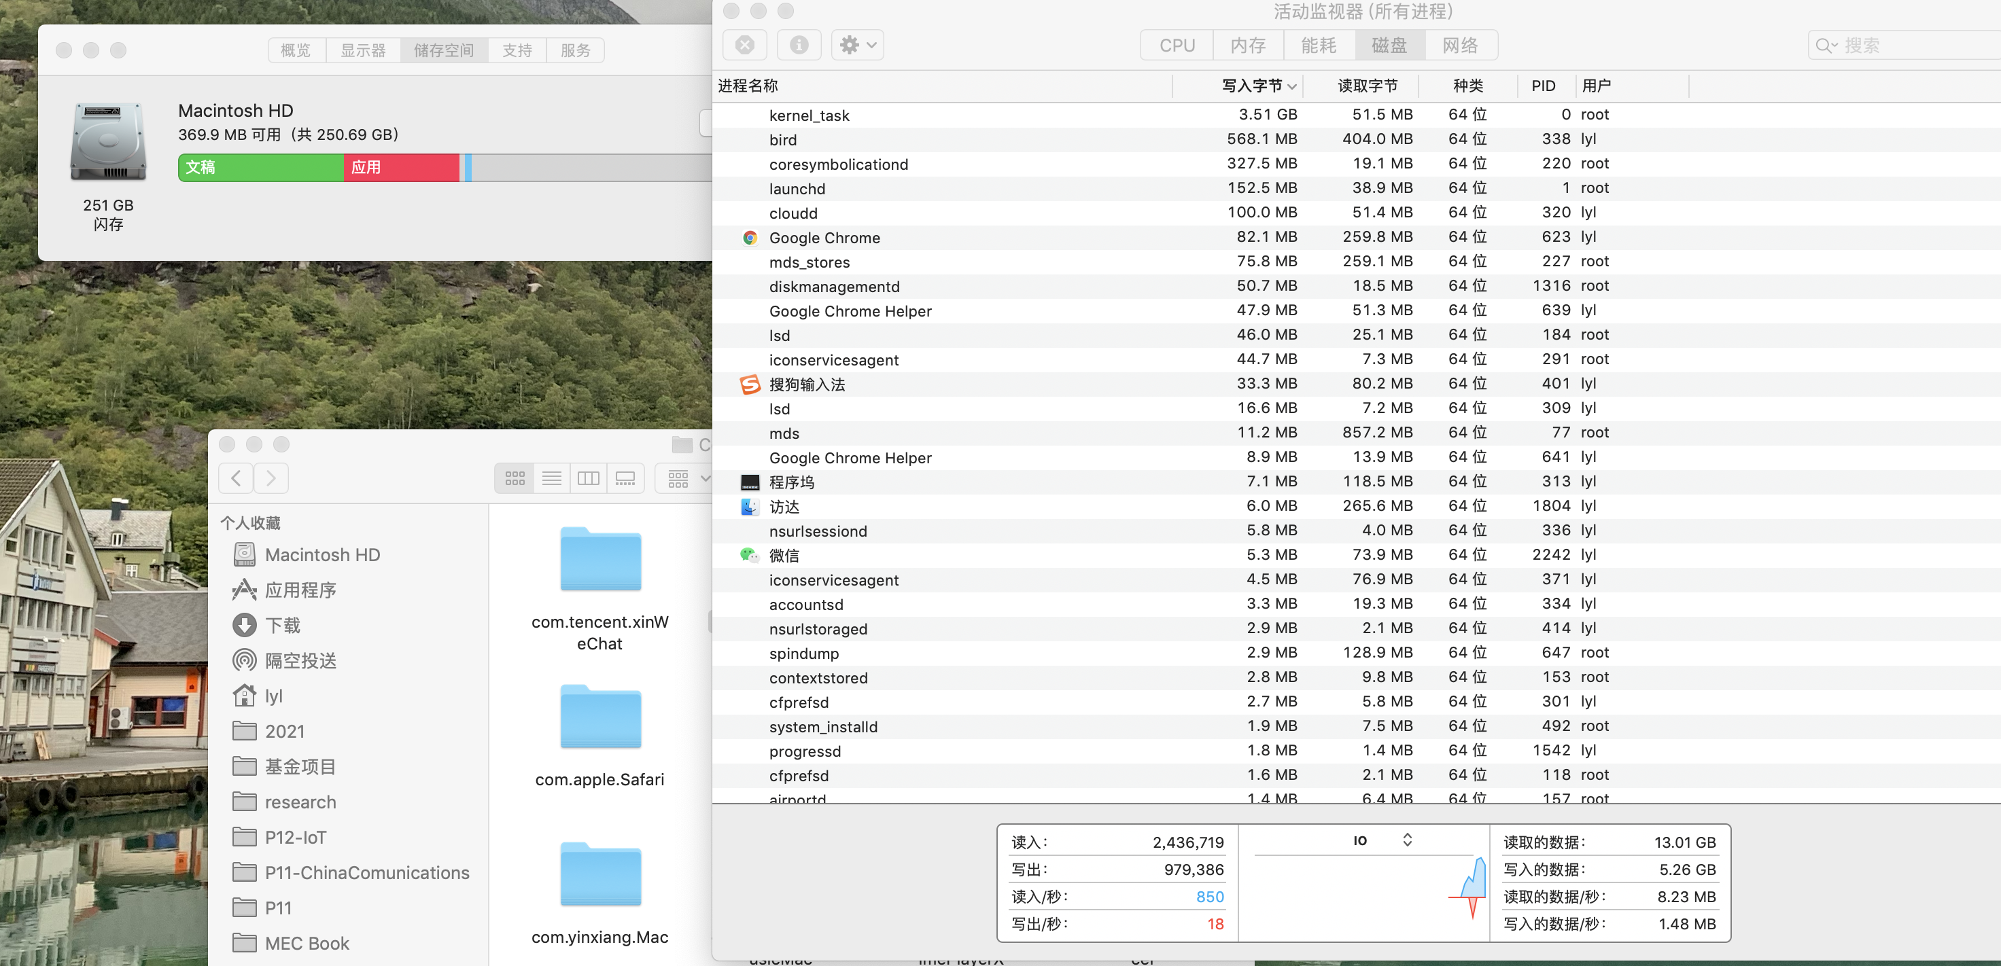Viewport: 2001px width, 966px height.
Task: Sort by 写入字节 column header
Action: click(x=1251, y=86)
